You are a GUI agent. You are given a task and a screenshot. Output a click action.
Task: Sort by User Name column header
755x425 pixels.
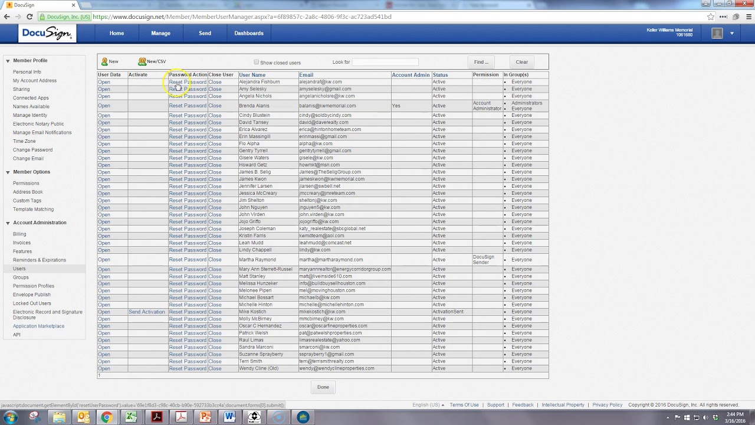click(252, 75)
